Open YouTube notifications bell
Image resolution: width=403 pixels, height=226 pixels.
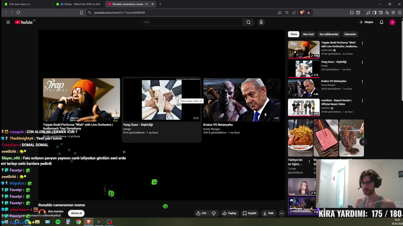[381, 22]
